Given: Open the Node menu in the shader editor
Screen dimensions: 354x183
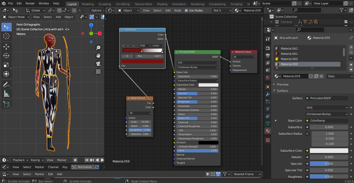Looking at the screenshot, I should [178, 10].
